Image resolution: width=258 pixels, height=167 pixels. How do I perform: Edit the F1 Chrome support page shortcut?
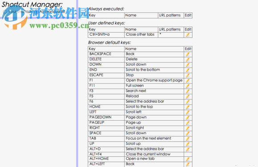tap(188, 81)
